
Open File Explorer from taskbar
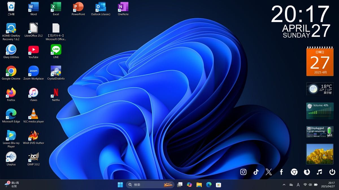point(199,185)
